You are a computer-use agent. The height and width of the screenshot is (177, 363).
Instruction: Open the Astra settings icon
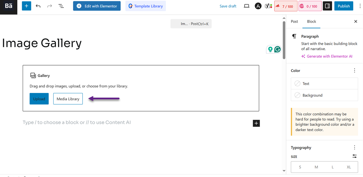[258, 6]
